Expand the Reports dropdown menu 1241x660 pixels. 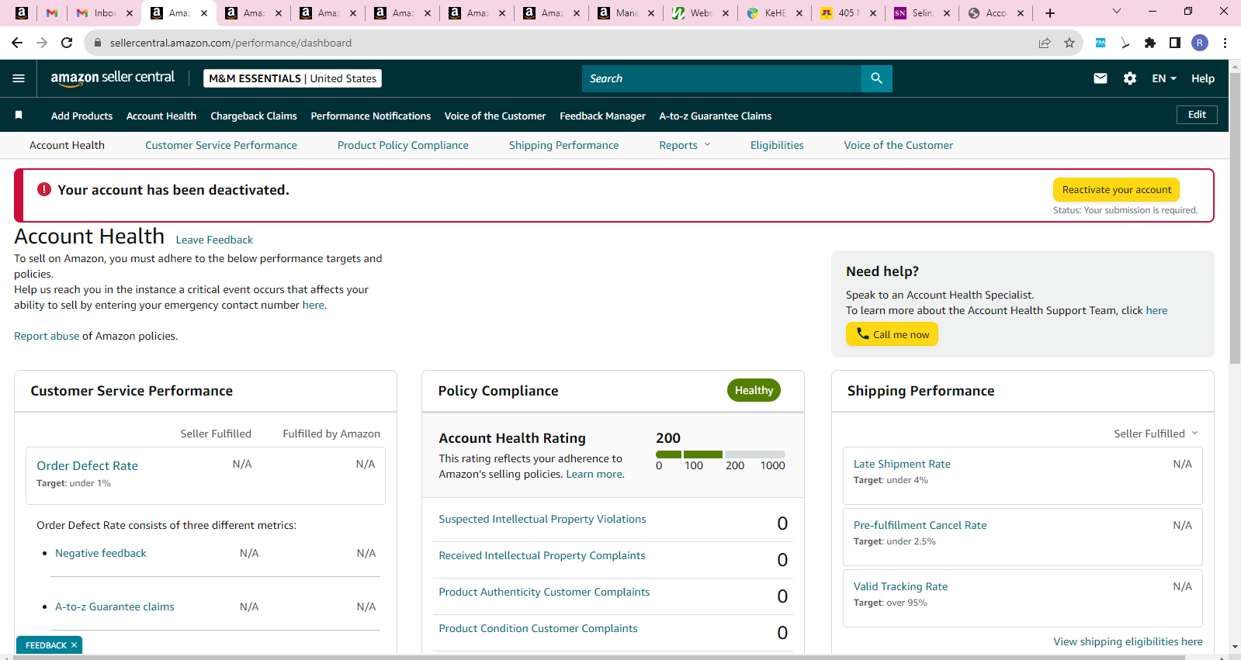tap(685, 145)
